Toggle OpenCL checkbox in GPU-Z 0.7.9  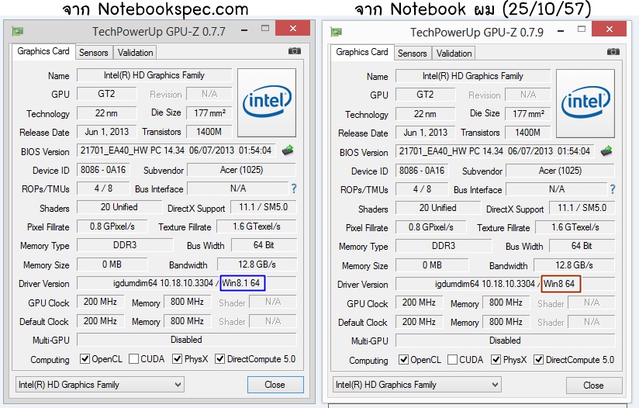coord(403,359)
